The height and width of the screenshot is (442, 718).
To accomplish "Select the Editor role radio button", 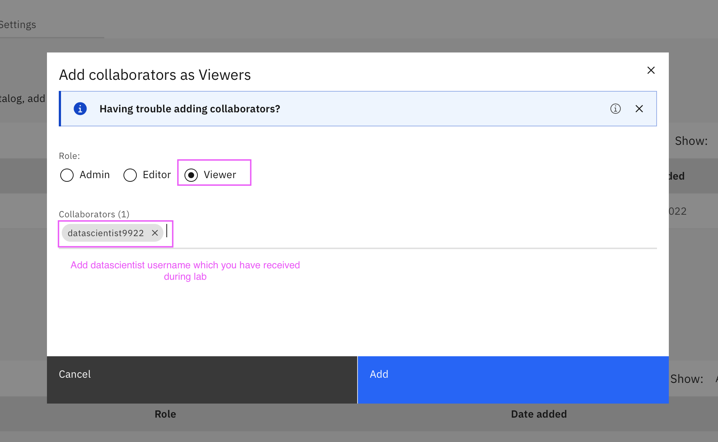I will pyautogui.click(x=130, y=175).
